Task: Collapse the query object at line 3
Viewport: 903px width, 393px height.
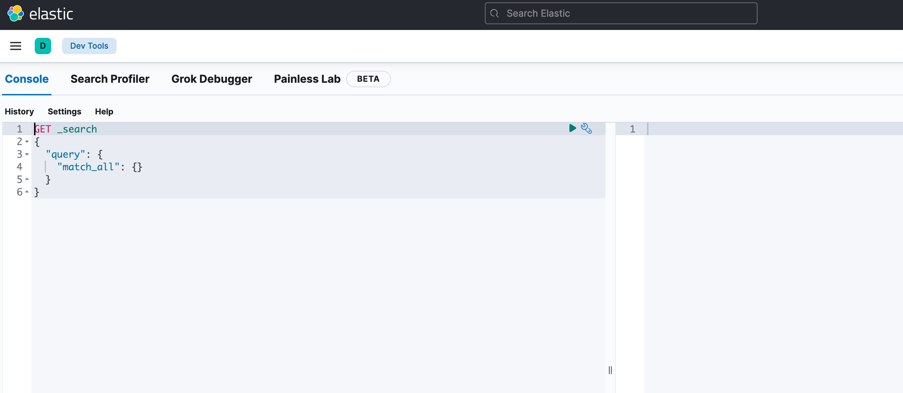Action: [x=27, y=155]
